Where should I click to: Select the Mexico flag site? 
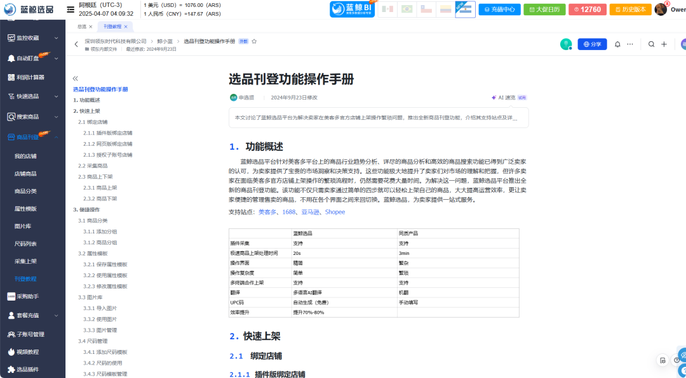387,9
